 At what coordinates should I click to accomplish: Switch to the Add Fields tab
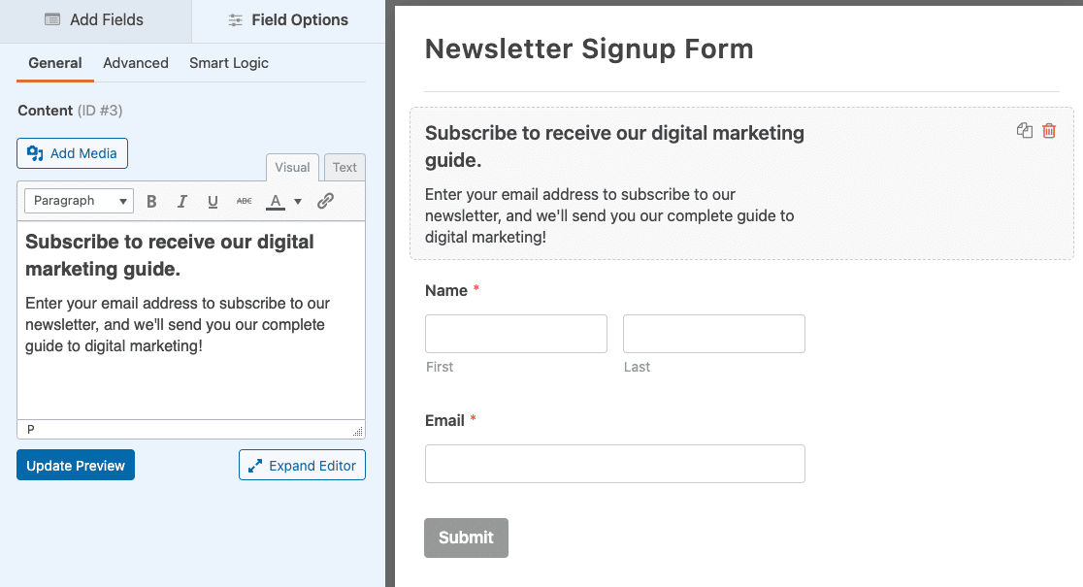tap(94, 20)
